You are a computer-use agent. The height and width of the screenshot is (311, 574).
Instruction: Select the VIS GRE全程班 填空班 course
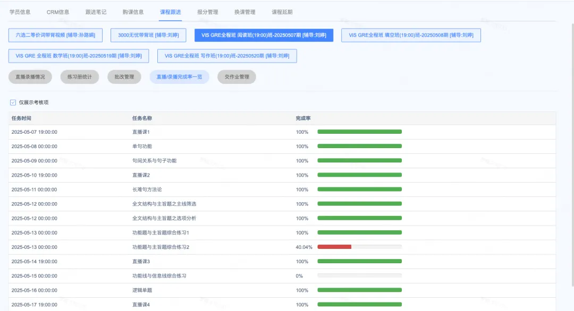(412, 35)
